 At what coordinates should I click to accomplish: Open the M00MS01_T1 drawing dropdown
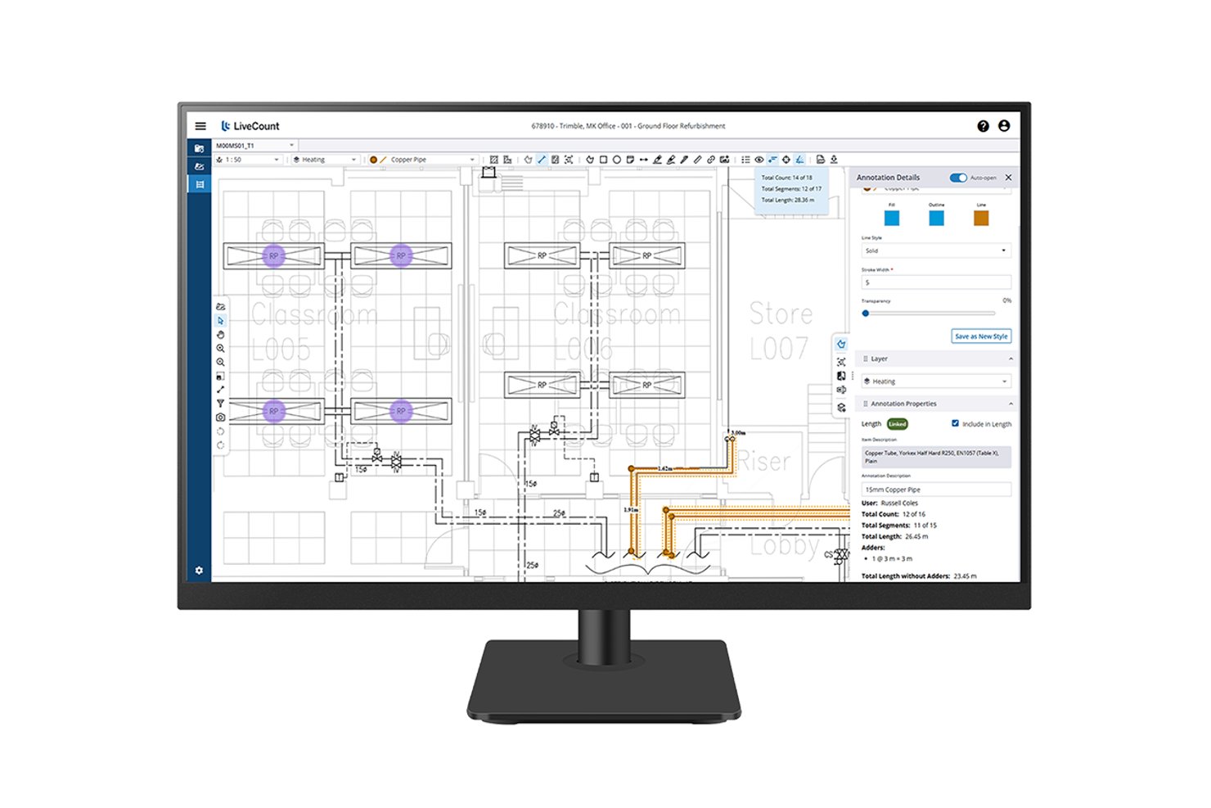(x=254, y=145)
